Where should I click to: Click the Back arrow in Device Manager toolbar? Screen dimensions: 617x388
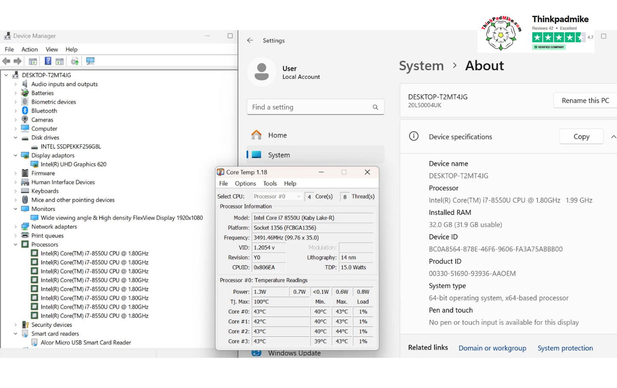click(x=6, y=61)
